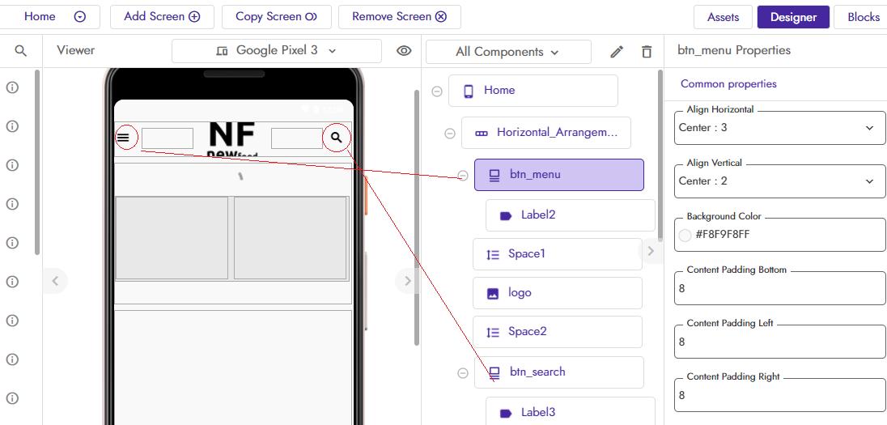This screenshot has width=887, height=425.
Task: Toggle the eye preview visibility icon
Action: pos(404,51)
